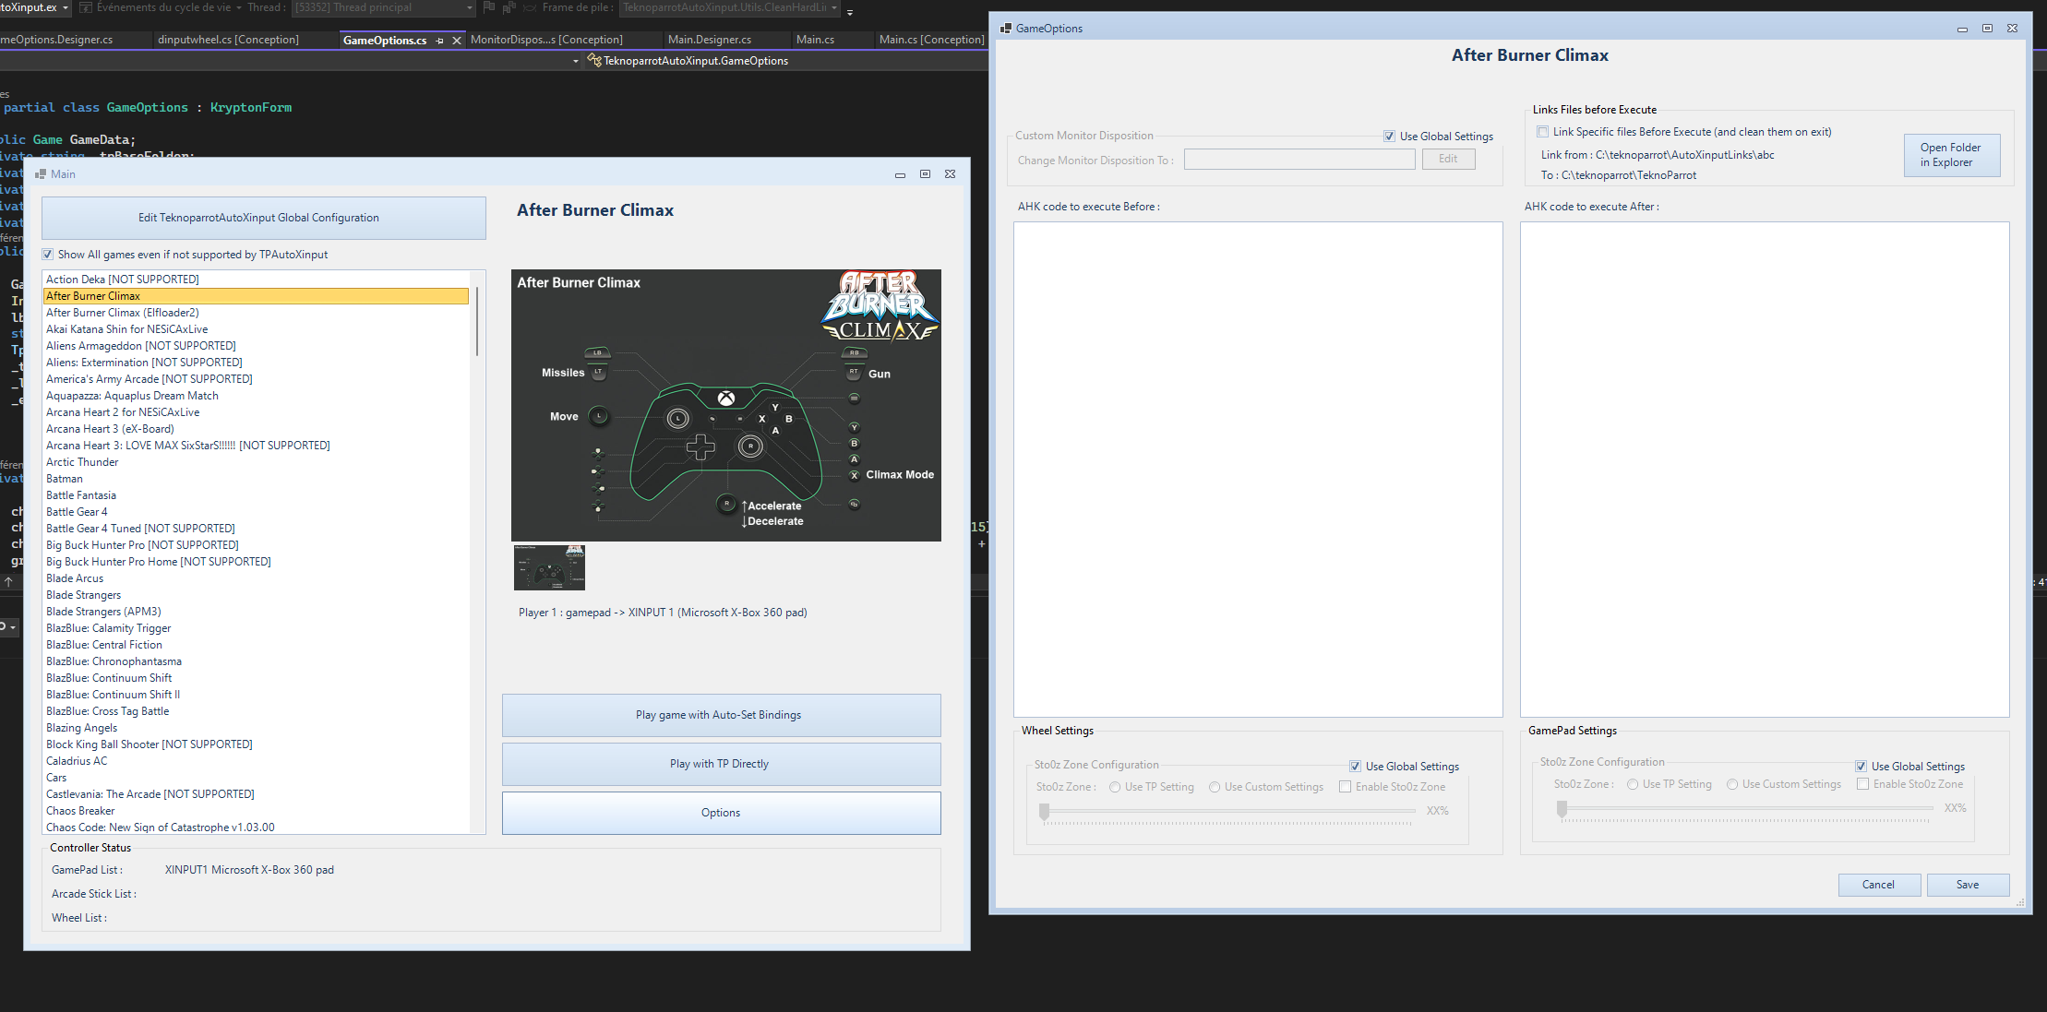Click the TeknoparrotAutoXinput.GameOptions class icon

click(x=594, y=61)
